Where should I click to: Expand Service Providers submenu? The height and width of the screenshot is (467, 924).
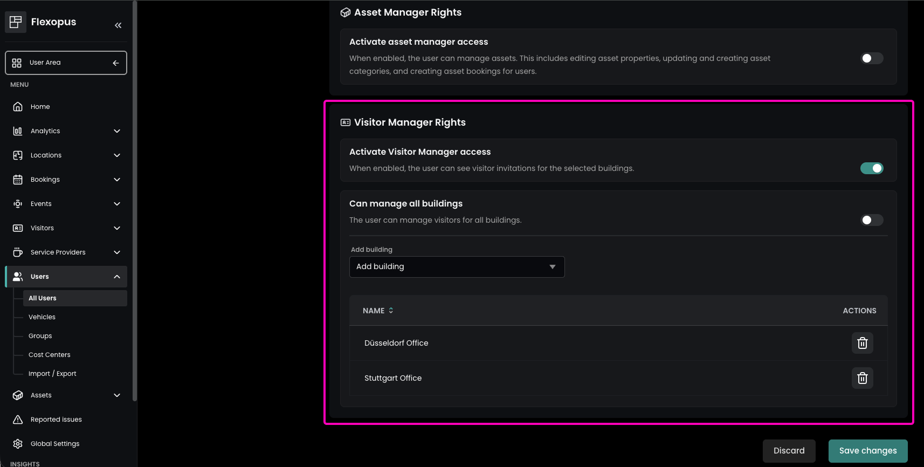pos(117,252)
